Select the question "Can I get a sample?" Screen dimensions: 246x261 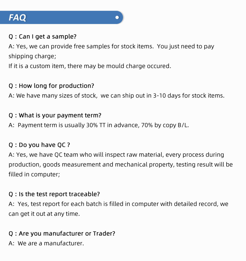(x=42, y=36)
